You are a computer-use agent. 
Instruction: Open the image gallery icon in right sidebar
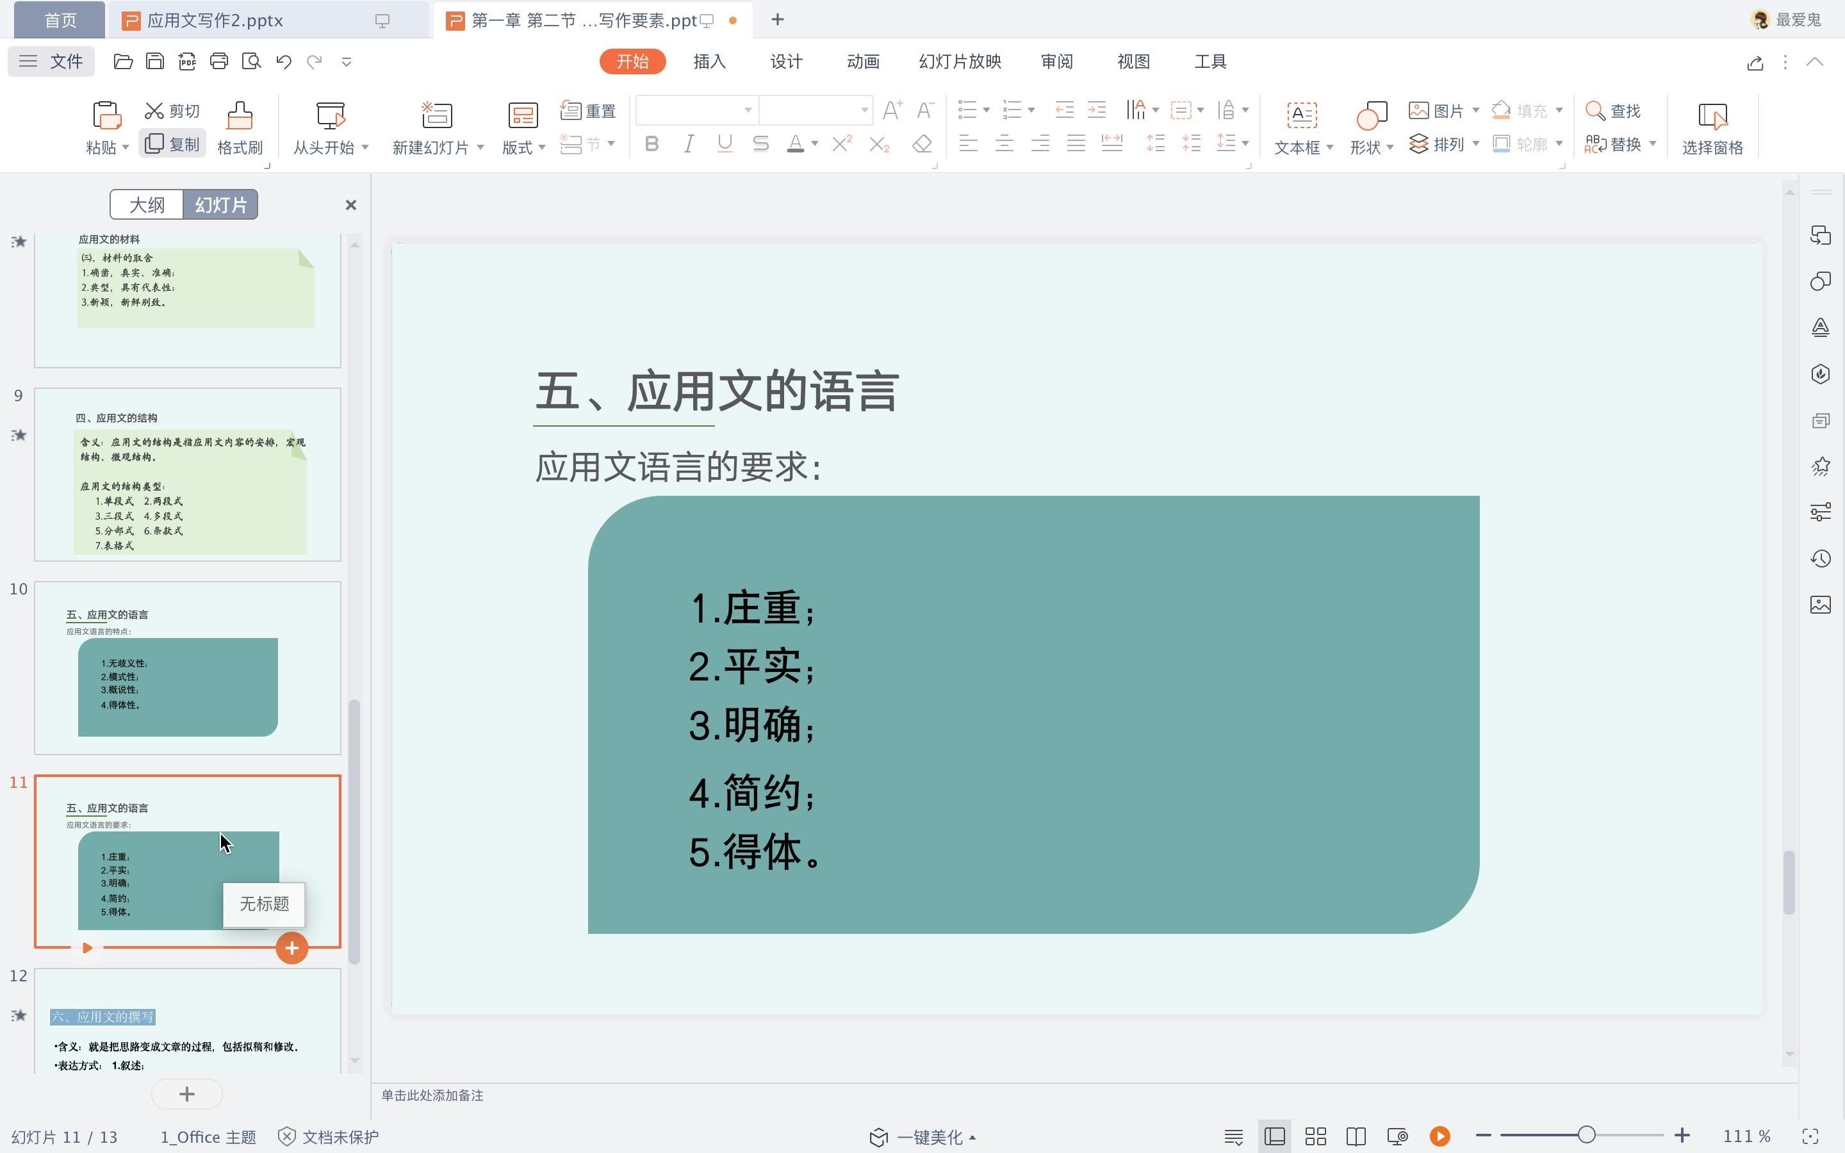click(1821, 605)
